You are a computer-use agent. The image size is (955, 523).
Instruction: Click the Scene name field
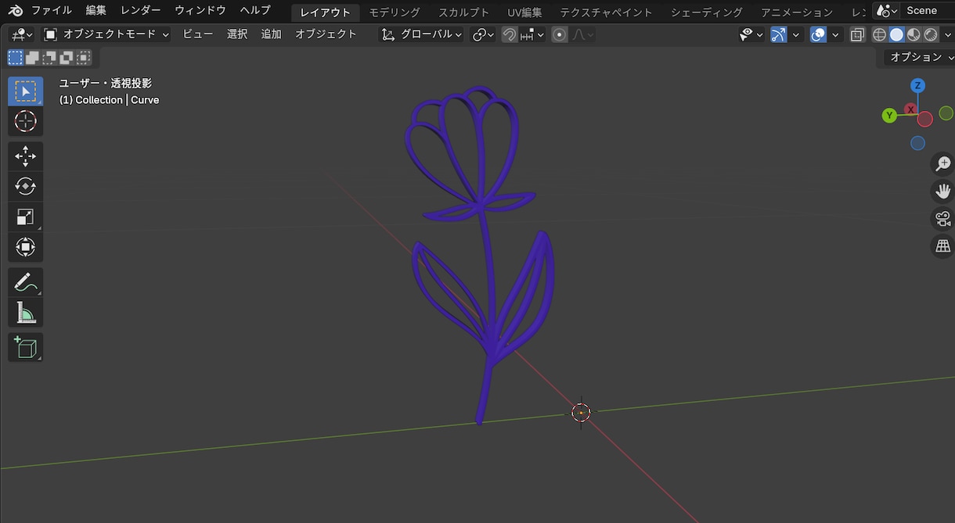pyautogui.click(x=927, y=11)
